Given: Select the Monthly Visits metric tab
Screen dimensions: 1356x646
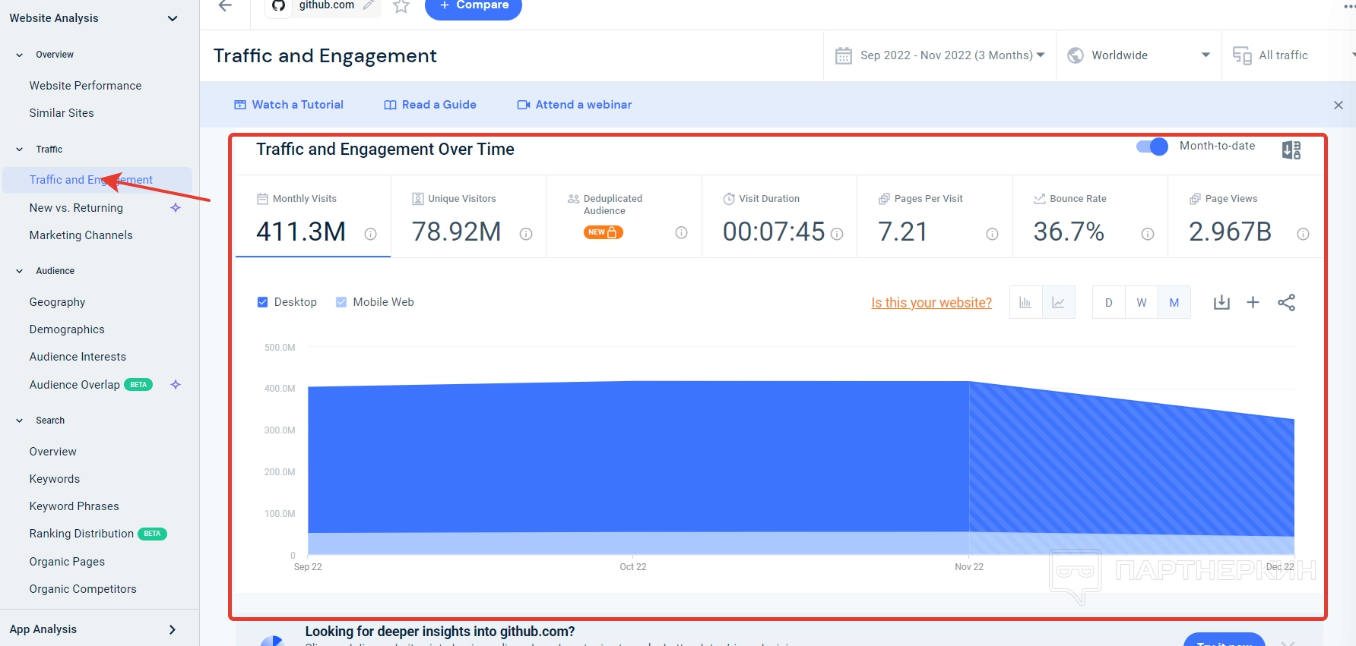Looking at the screenshot, I should pyautogui.click(x=313, y=217).
